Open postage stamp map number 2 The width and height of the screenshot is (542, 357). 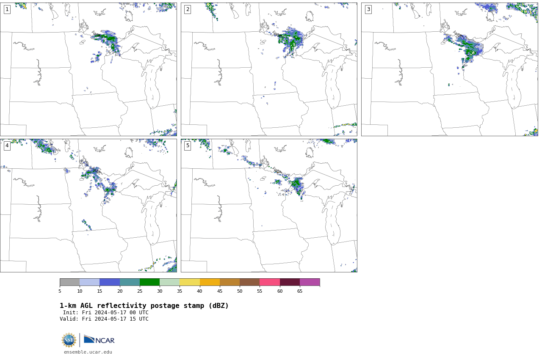[269, 69]
